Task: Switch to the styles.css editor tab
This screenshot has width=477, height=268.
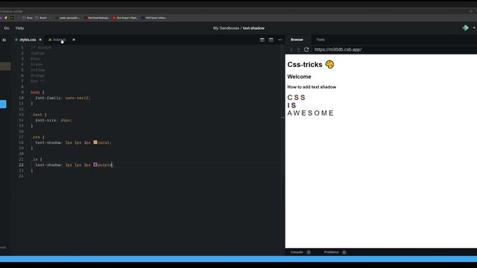Action: pyautogui.click(x=28, y=39)
